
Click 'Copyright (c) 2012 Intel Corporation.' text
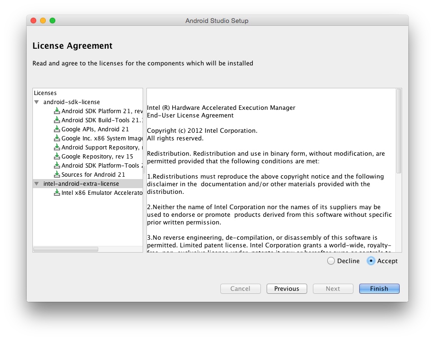pyautogui.click(x=202, y=130)
